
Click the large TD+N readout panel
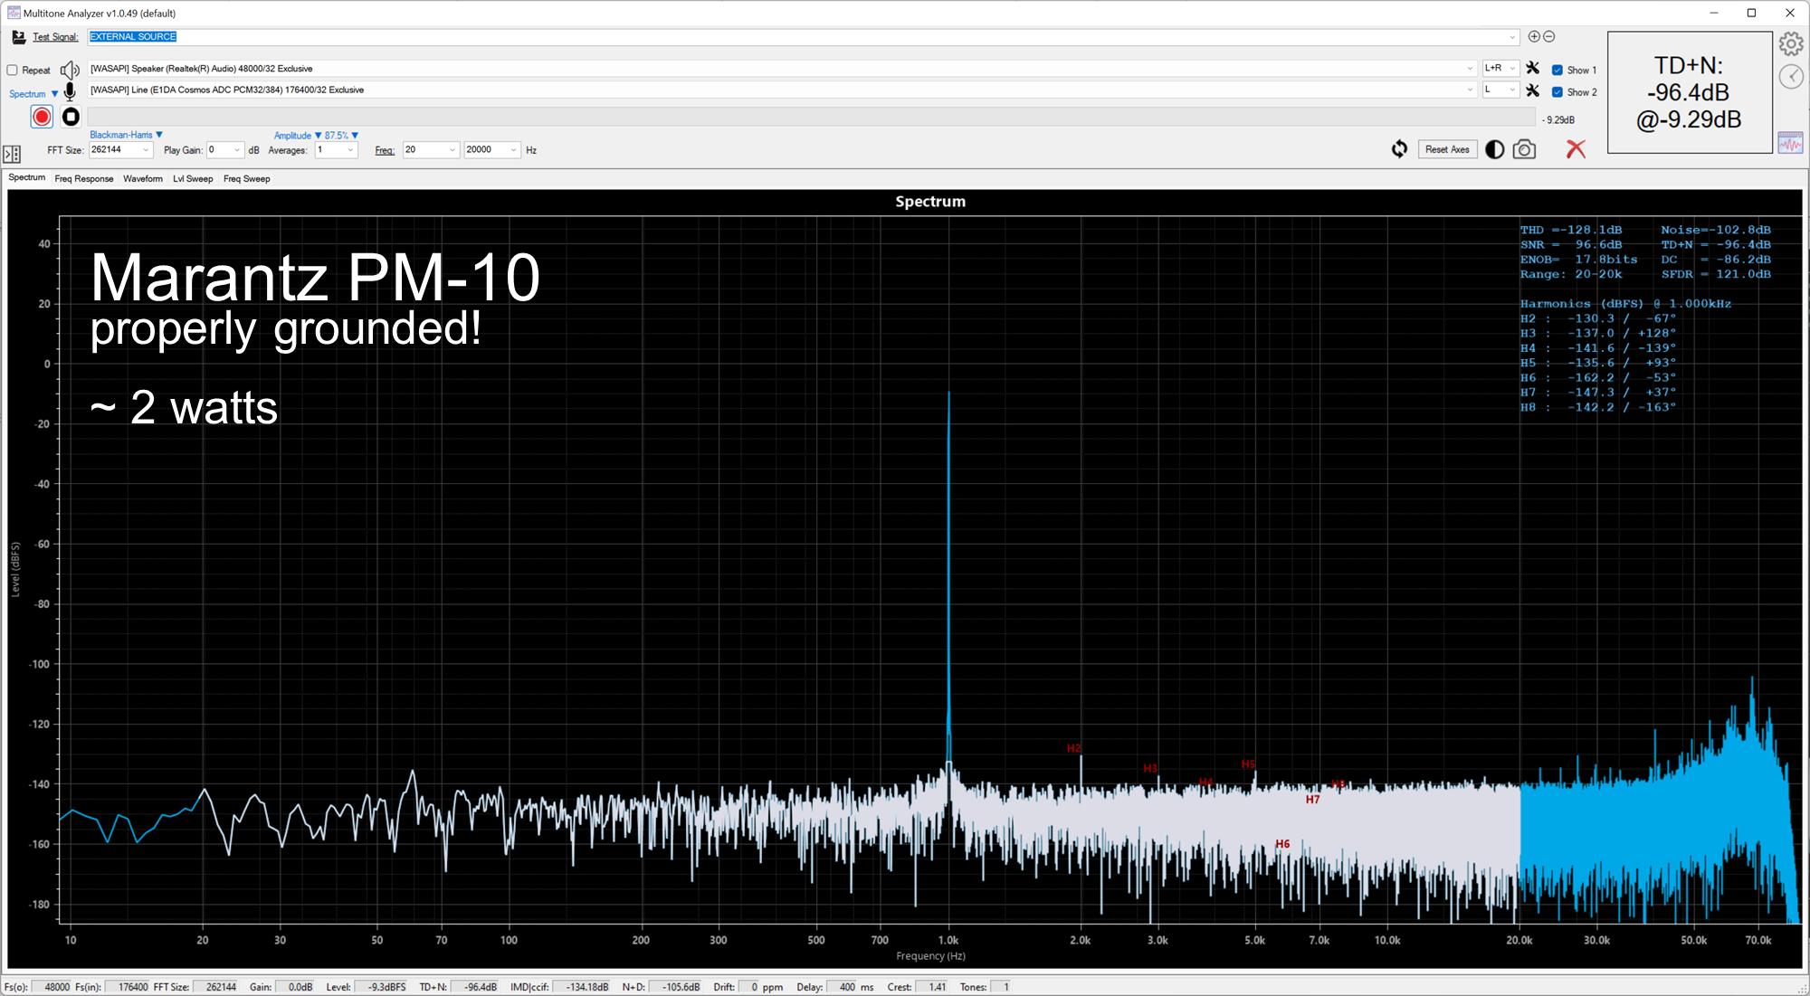(x=1689, y=92)
